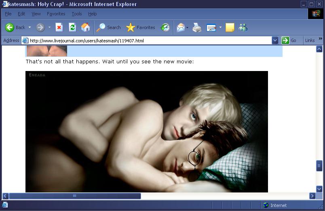Open the Tools menu
Image resolution: width=325 pixels, height=211 pixels.
click(77, 14)
